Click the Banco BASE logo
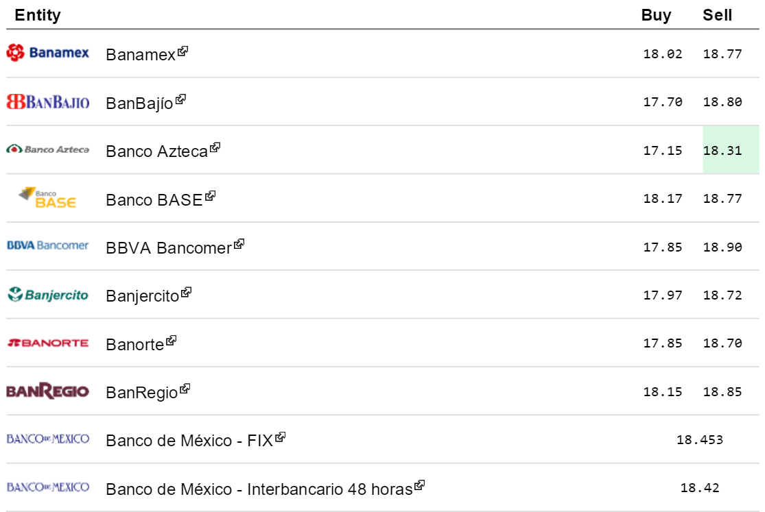Viewport: 765px width, 512px height. (x=47, y=198)
